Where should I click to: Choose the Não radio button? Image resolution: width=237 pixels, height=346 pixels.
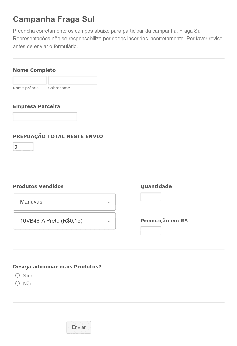click(17, 283)
